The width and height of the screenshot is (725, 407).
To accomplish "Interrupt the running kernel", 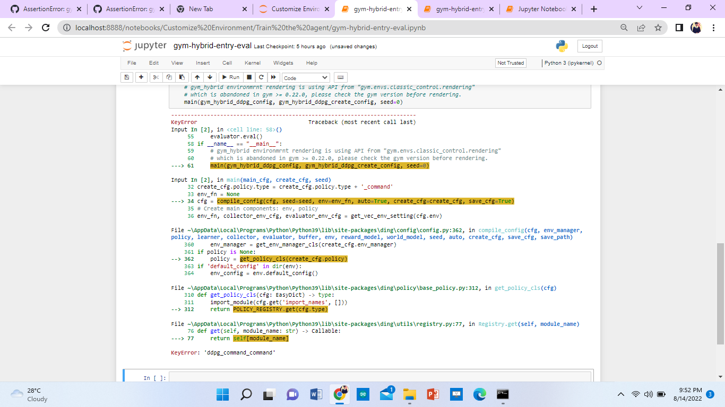I will (x=248, y=77).
